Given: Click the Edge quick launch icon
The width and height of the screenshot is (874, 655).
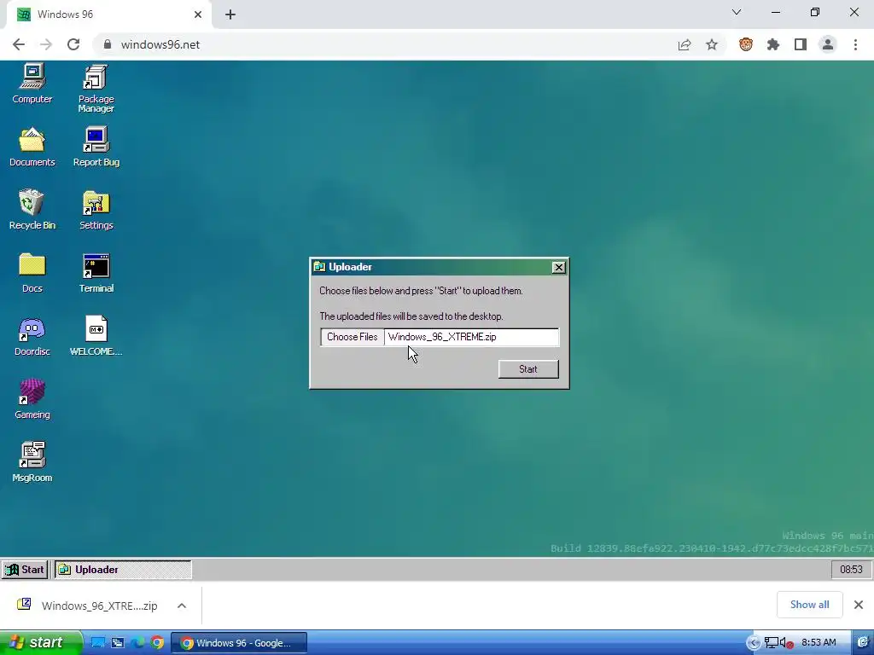Looking at the screenshot, I should pyautogui.click(x=137, y=643).
